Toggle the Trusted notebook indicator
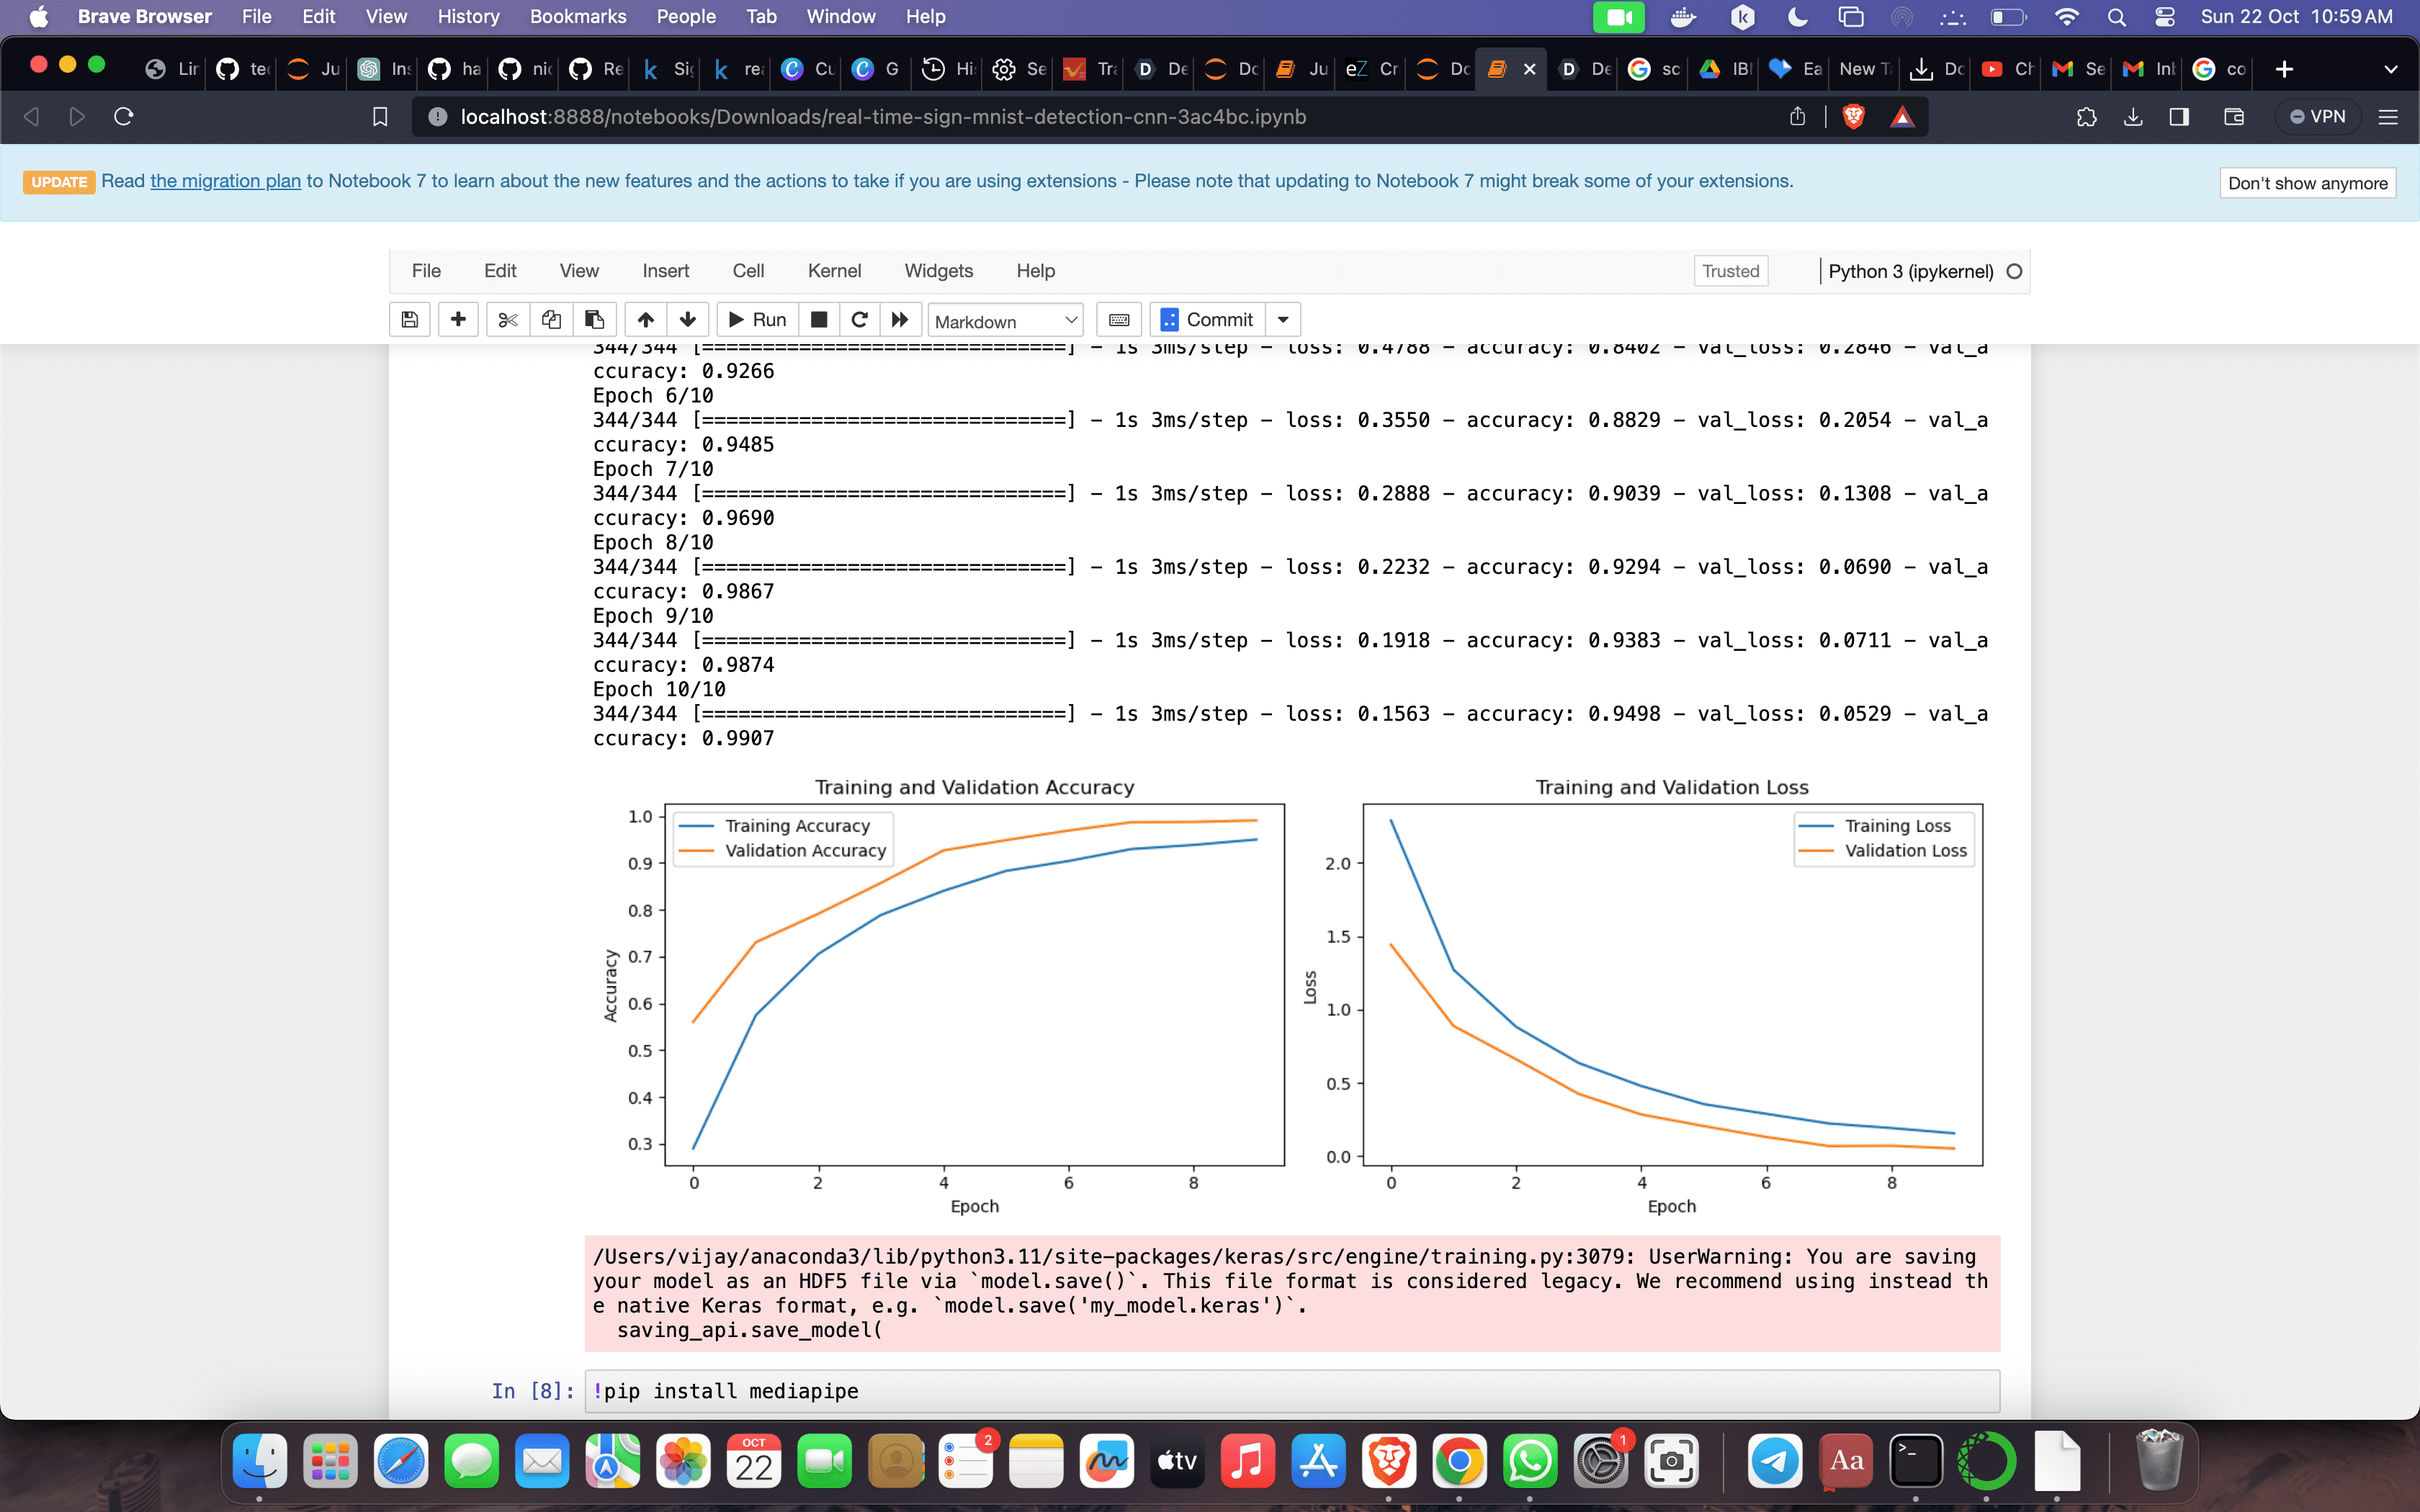Image resolution: width=2420 pixels, height=1512 pixels. tap(1730, 271)
